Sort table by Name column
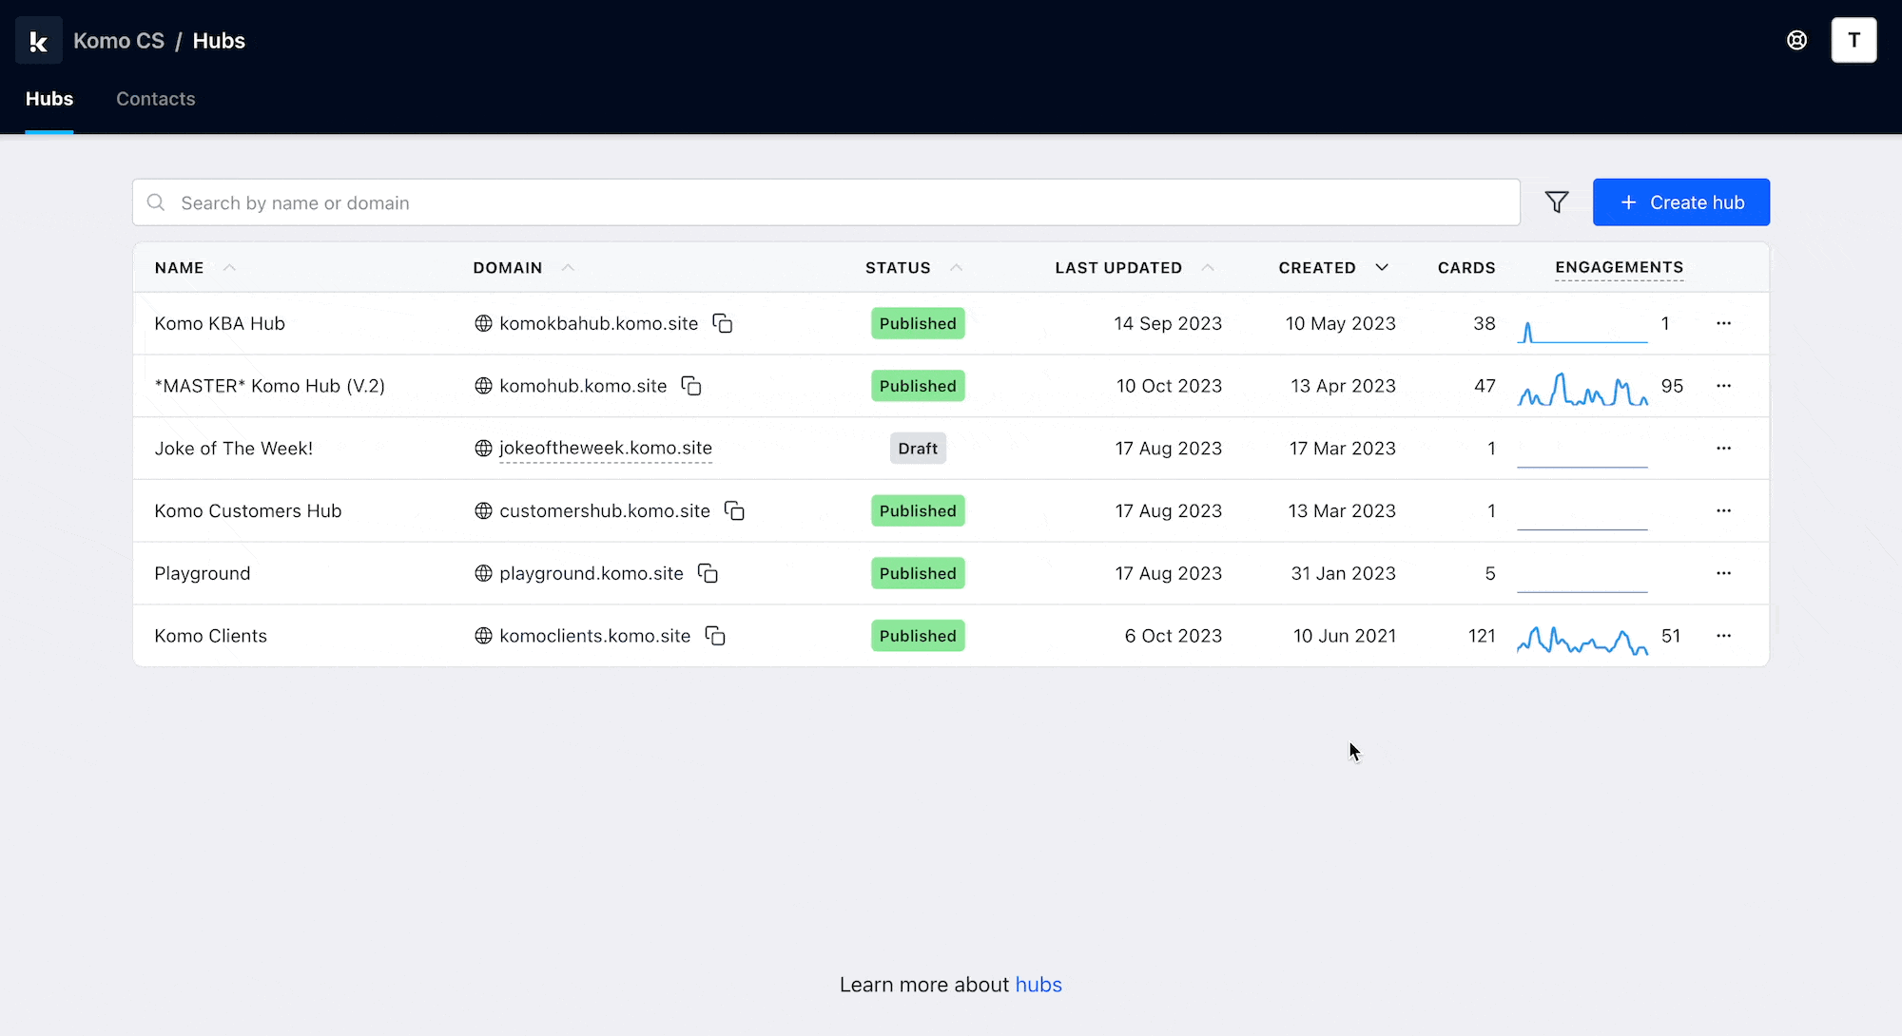 180,268
